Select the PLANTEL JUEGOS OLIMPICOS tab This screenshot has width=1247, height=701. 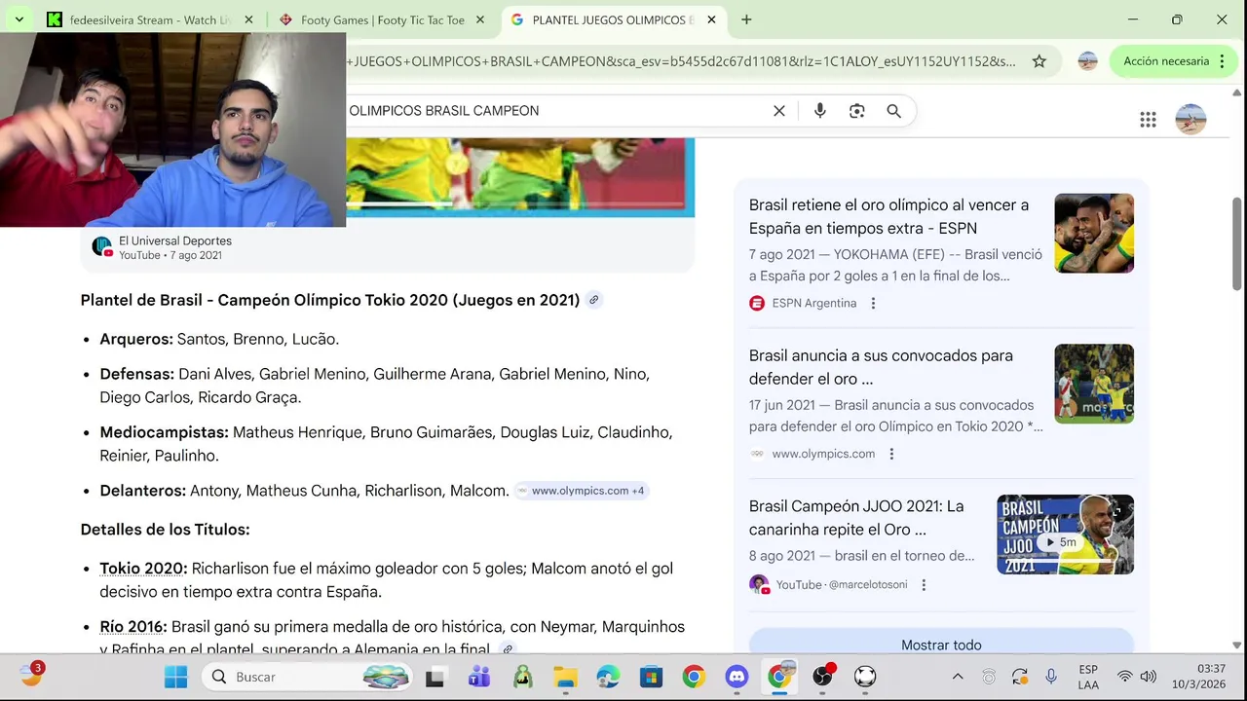tap(612, 19)
